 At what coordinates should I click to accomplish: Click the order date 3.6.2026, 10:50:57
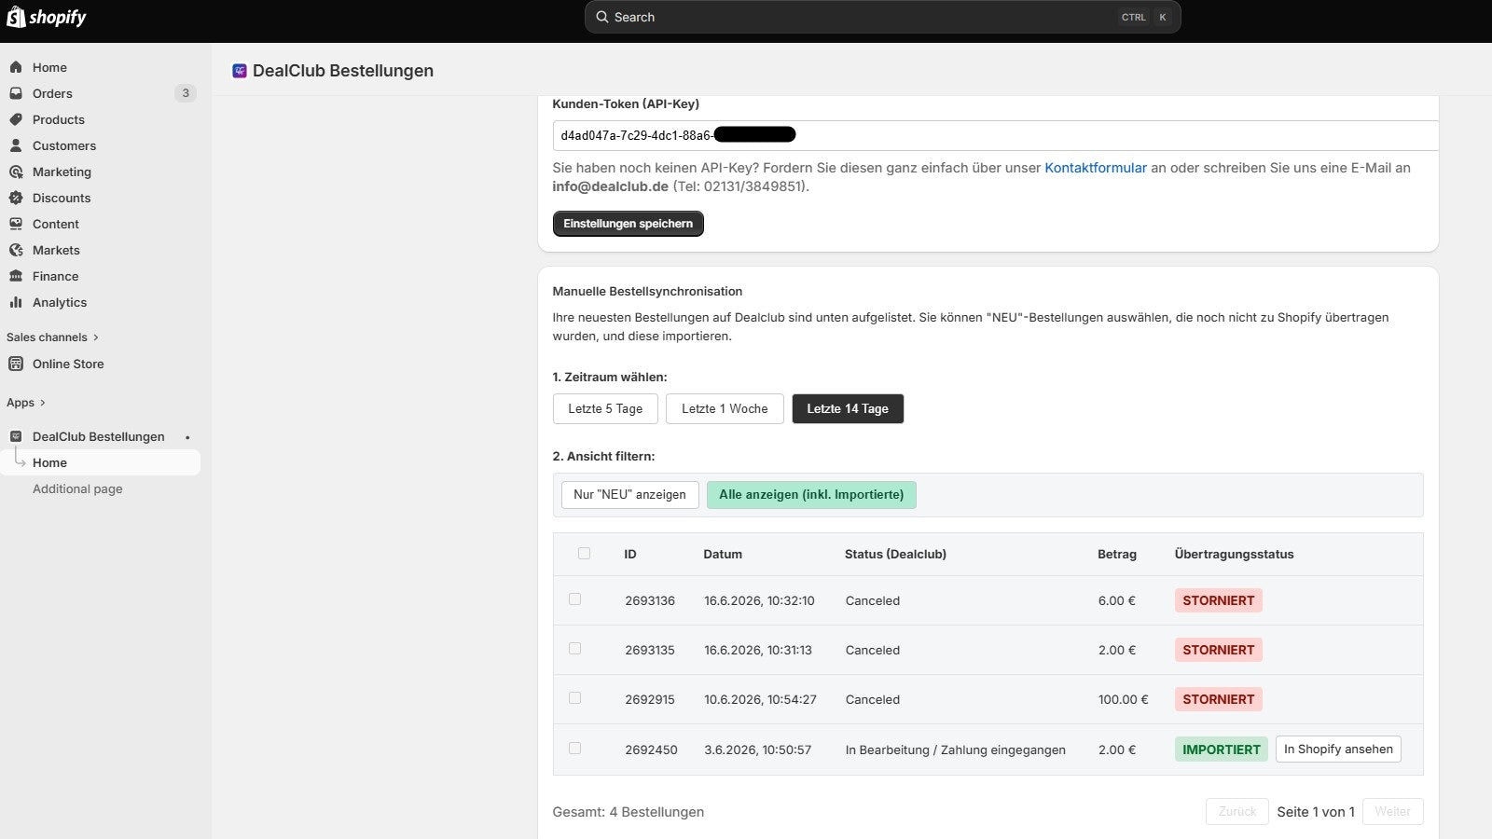758,750
